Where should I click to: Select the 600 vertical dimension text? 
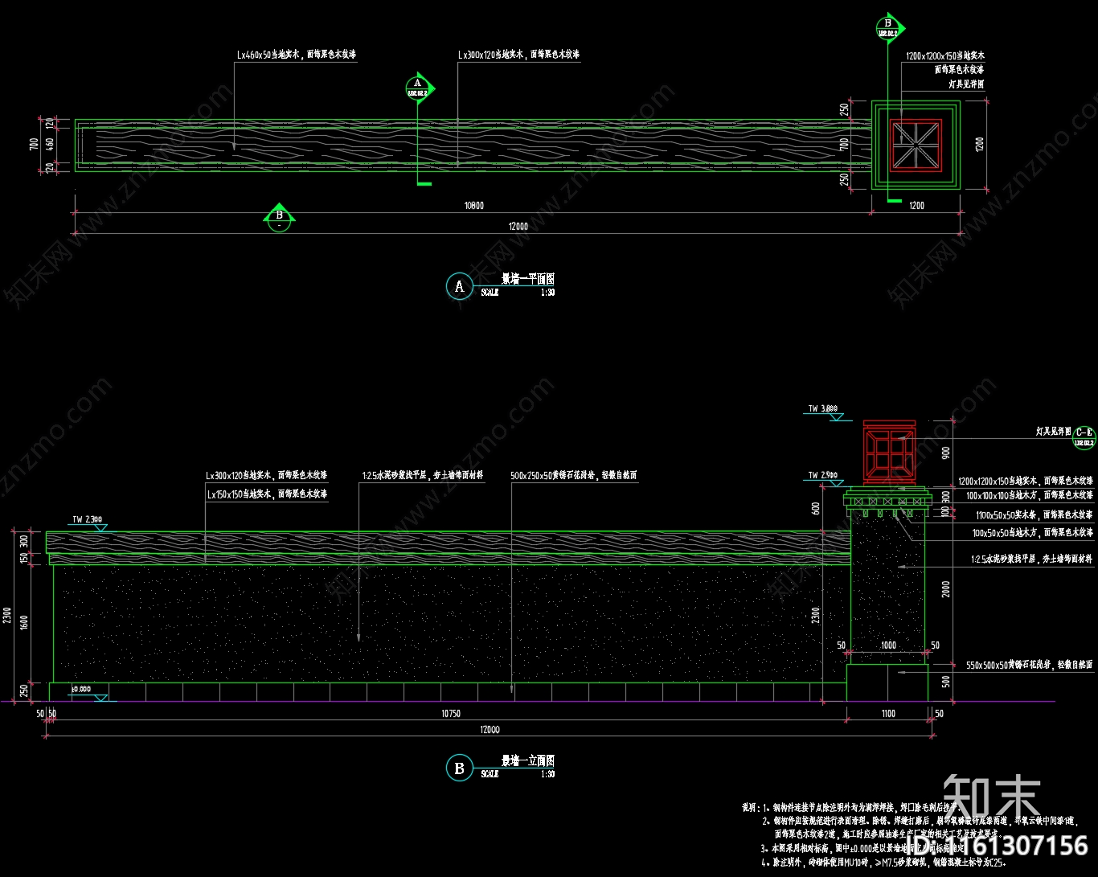click(x=816, y=509)
